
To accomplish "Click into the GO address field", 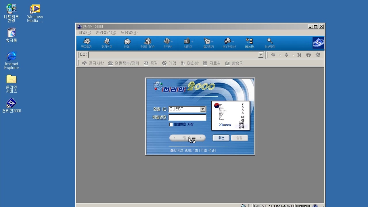I will point(173,55).
